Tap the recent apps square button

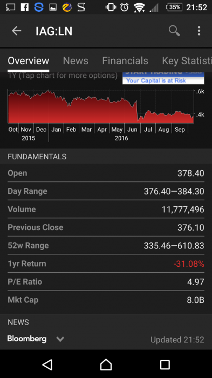[165, 364]
